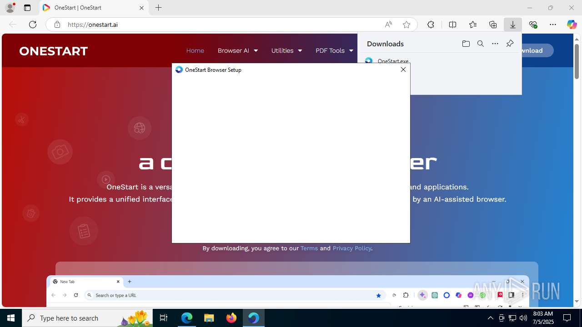Screen dimensions: 582x327
Task: Open a new tab with plus button
Action: point(158,8)
